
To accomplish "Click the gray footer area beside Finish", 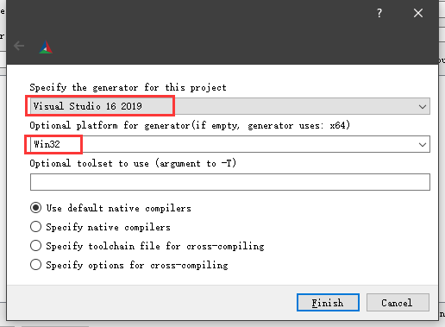I will pos(149,303).
